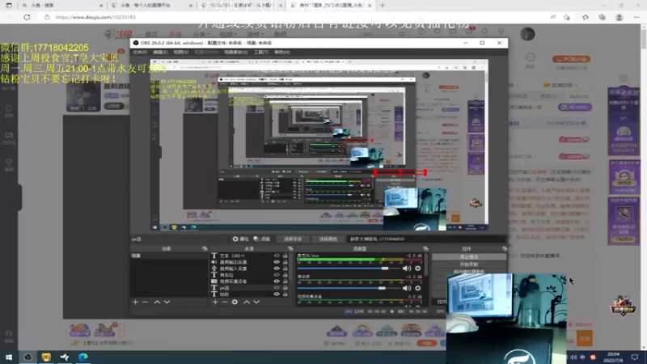Screen dimensions: 647x364
Task: Move scene down with arrow icon
Action: (x=167, y=302)
